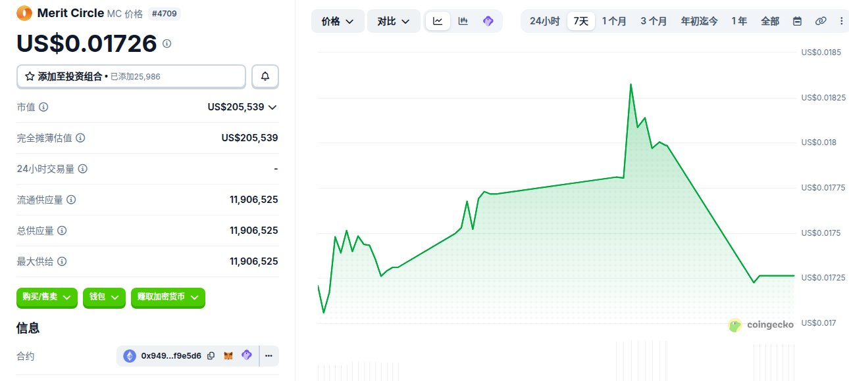Click the Merit Circle title text
849x381 pixels.
[x=70, y=13]
